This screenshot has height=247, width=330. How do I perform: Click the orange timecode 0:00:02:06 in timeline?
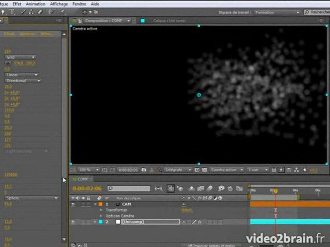click(87, 188)
